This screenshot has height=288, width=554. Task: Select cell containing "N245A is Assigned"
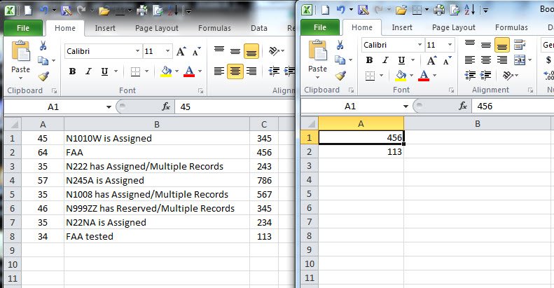(x=155, y=180)
